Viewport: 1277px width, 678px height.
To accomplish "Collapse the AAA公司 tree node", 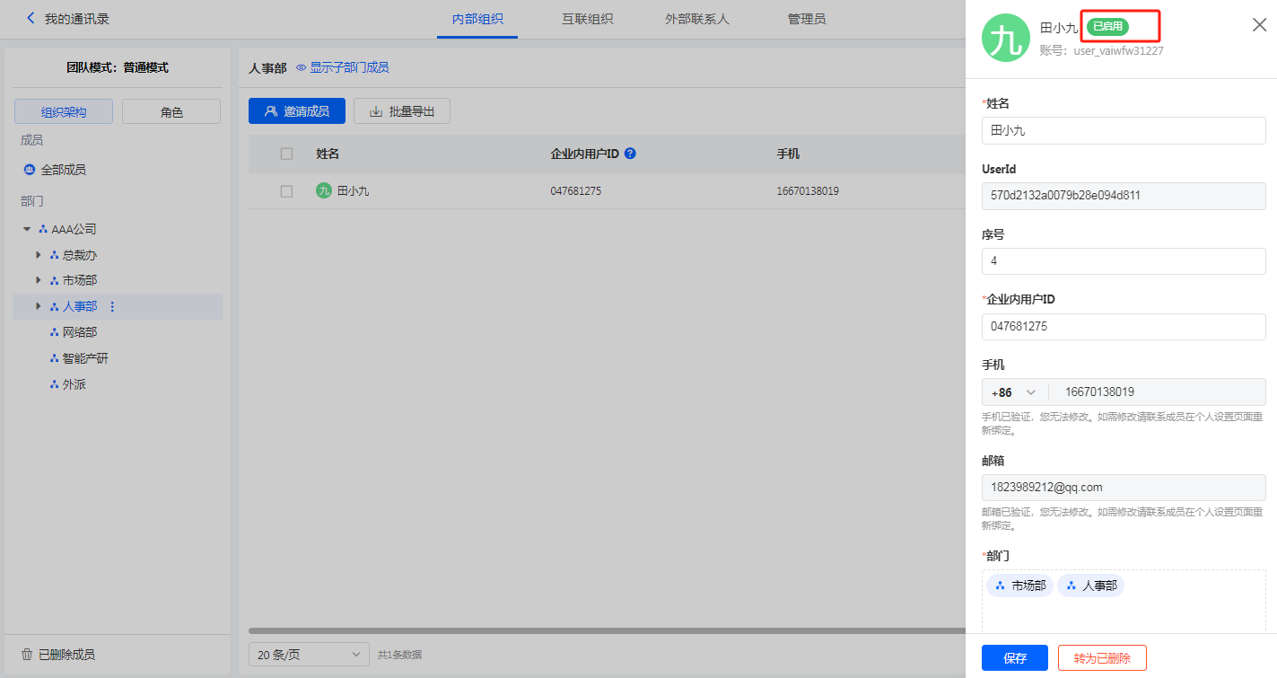I will 27,229.
